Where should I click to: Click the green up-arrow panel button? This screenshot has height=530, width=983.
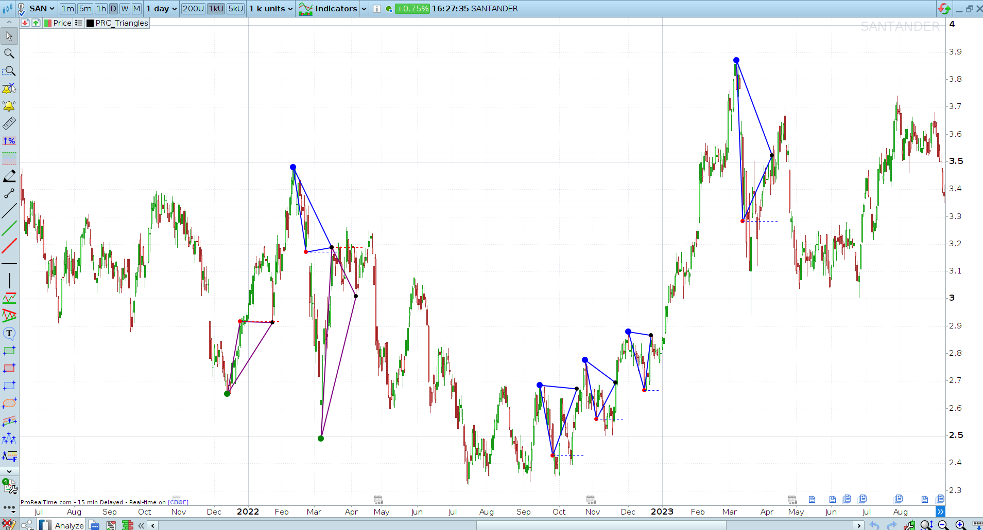(36, 23)
